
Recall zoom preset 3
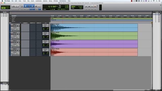click(15, 9)
